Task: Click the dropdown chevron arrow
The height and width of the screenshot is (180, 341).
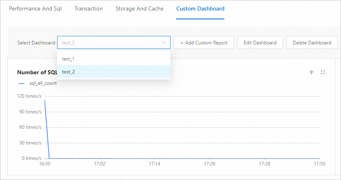Action: [164, 42]
